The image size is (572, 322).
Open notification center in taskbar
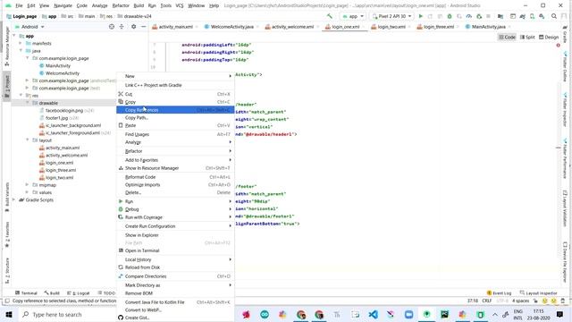559,314
